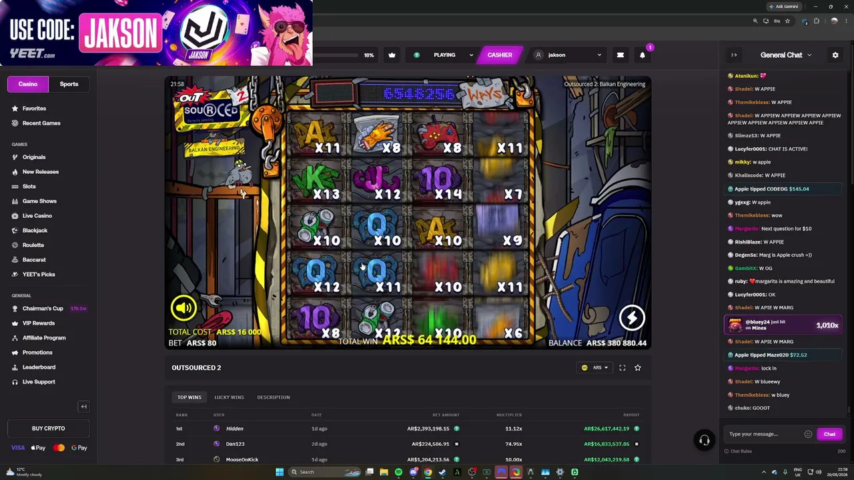This screenshot has width=854, height=480.
Task: Open the Chat Rules link
Action: click(738, 451)
